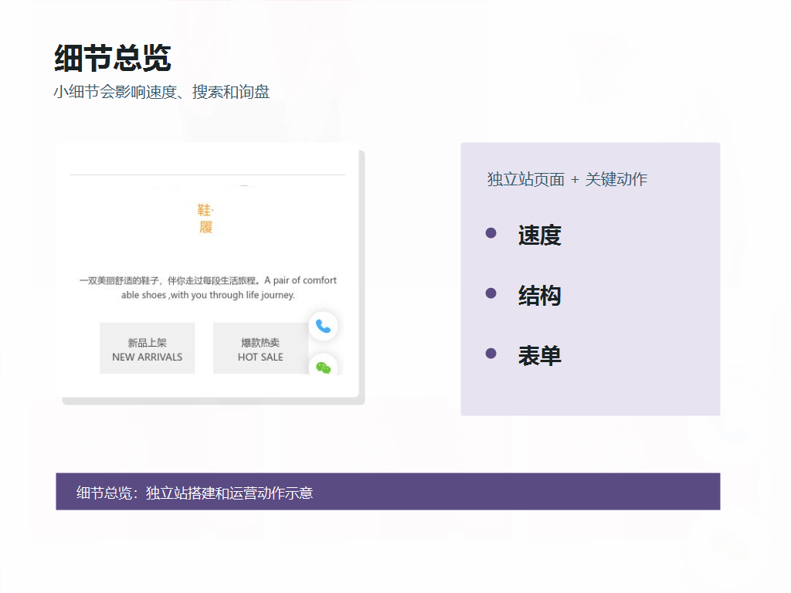Select the bullet item 速度
Viewport: 791px width, 593px height.
click(540, 235)
